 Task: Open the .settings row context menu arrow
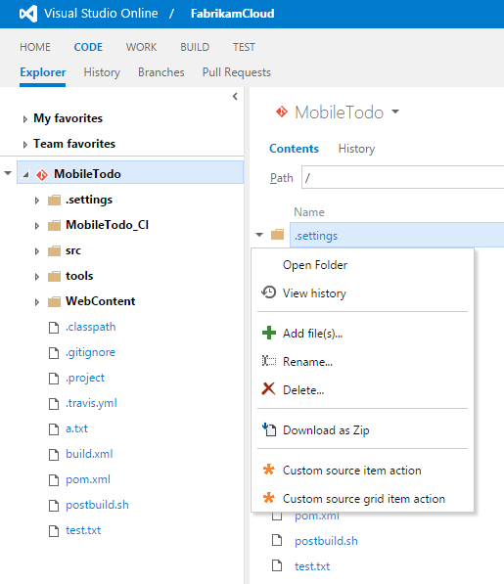[x=259, y=235]
